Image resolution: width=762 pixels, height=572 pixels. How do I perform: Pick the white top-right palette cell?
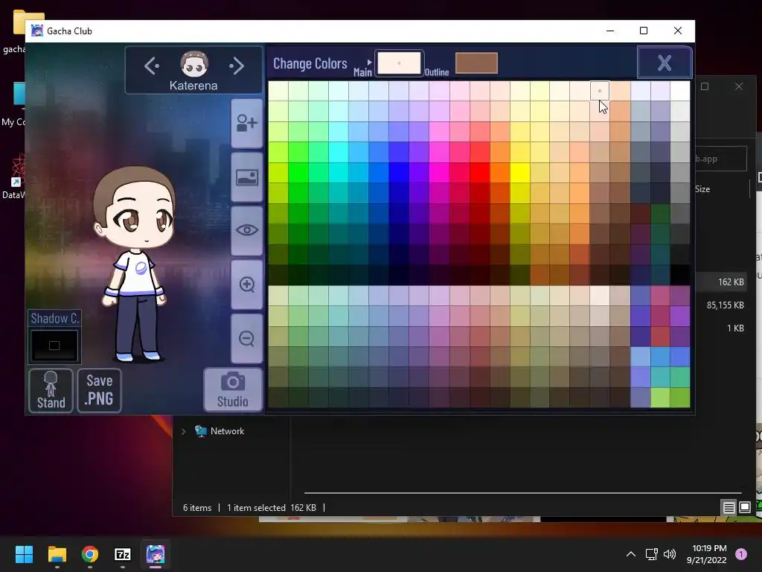click(680, 91)
